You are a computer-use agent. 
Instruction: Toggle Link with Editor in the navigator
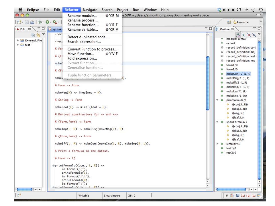[38, 35]
